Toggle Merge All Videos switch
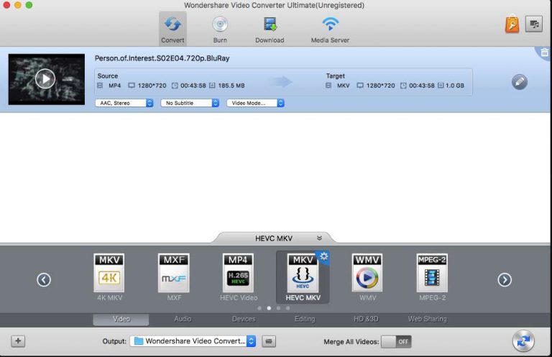 [x=395, y=341]
